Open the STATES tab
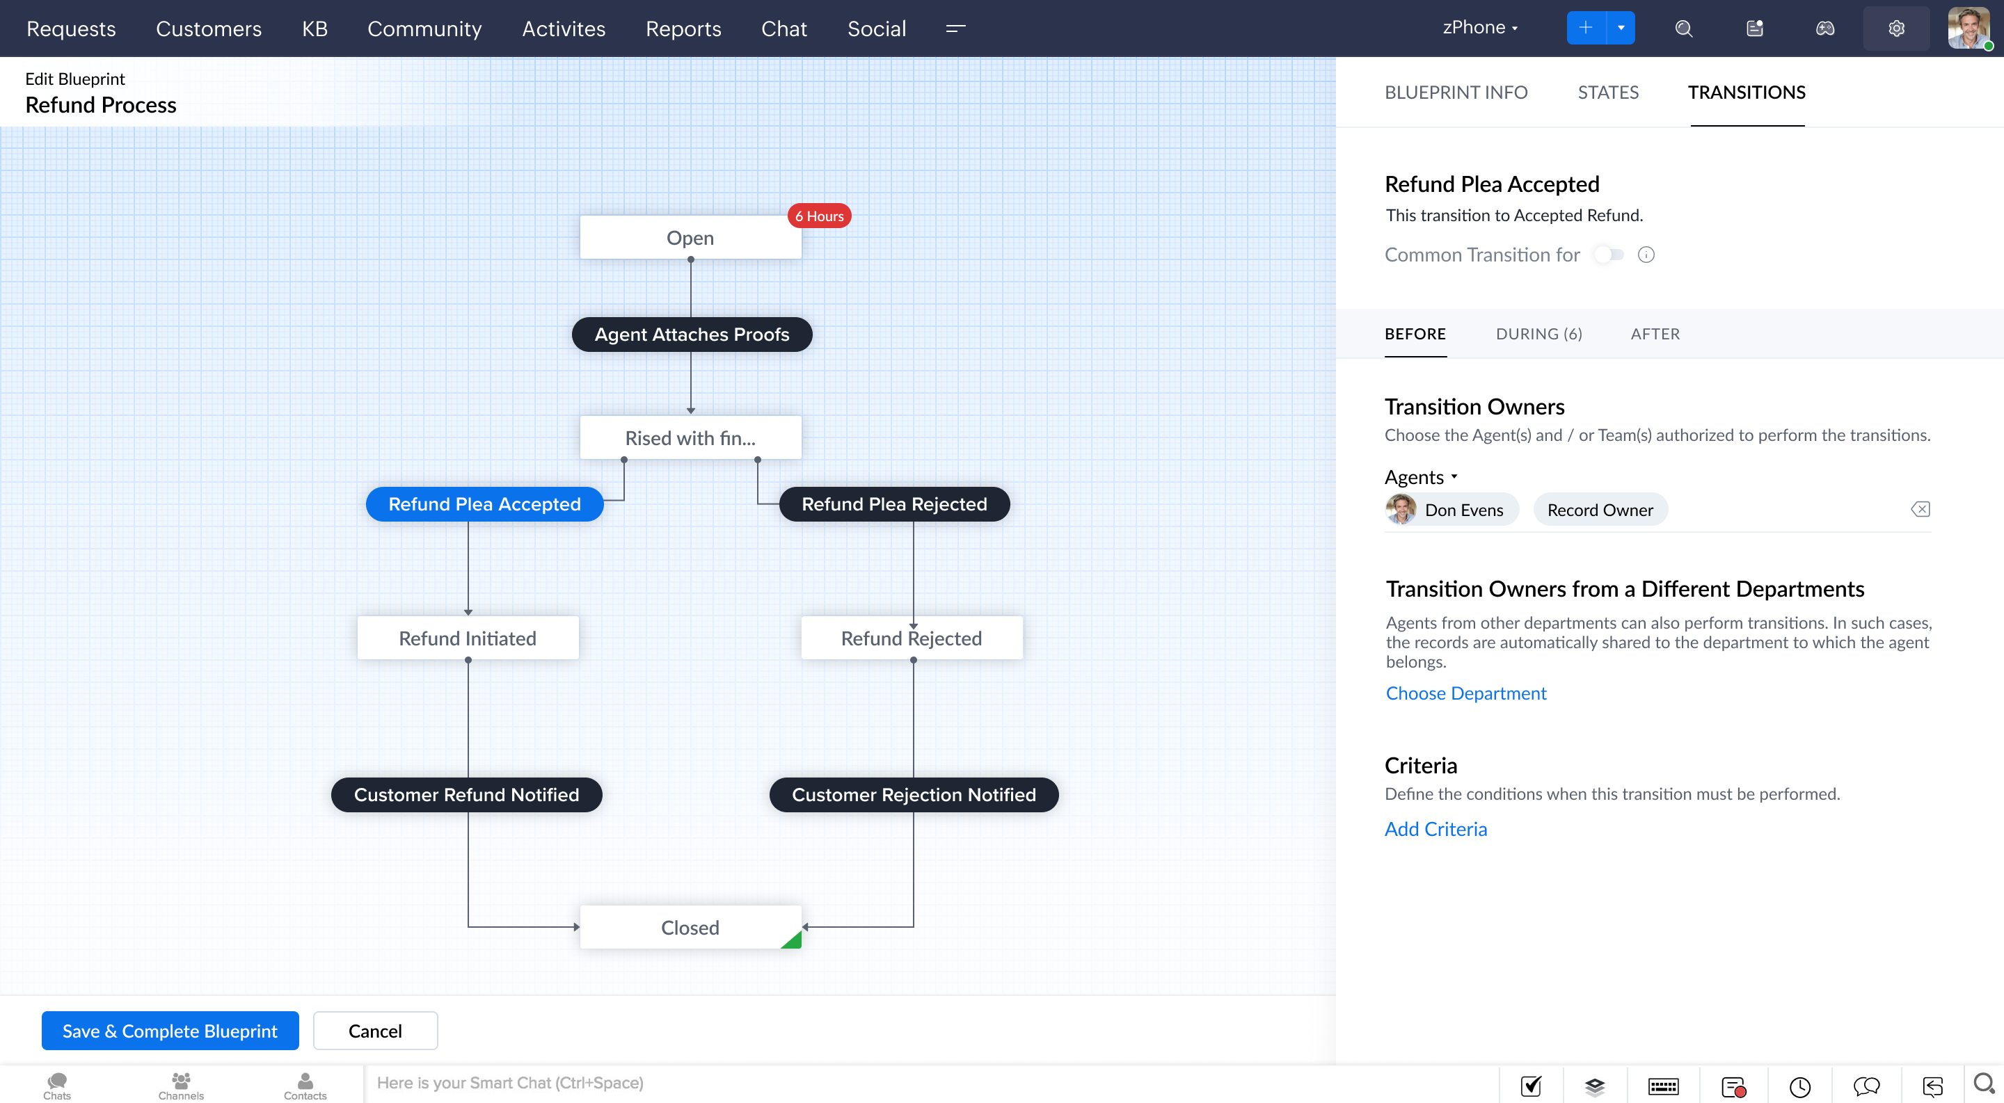The width and height of the screenshot is (2004, 1103). click(1607, 92)
